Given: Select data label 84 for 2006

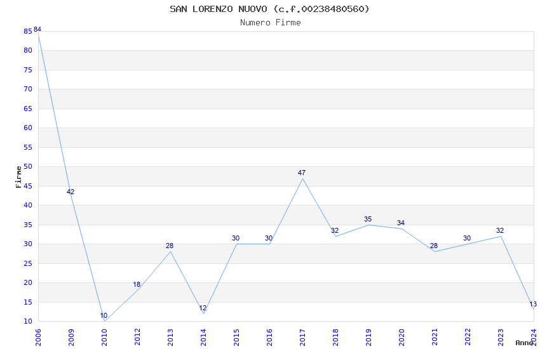Looking at the screenshot, I should pyautogui.click(x=37, y=29).
